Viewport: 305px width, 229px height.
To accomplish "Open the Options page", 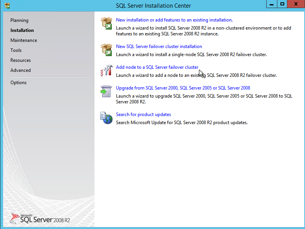I will point(18,83).
